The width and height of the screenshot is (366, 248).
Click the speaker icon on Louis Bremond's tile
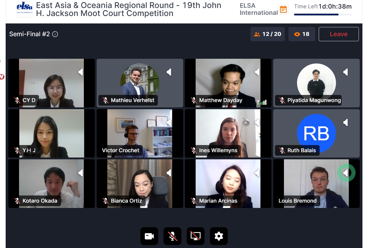pos(346,173)
